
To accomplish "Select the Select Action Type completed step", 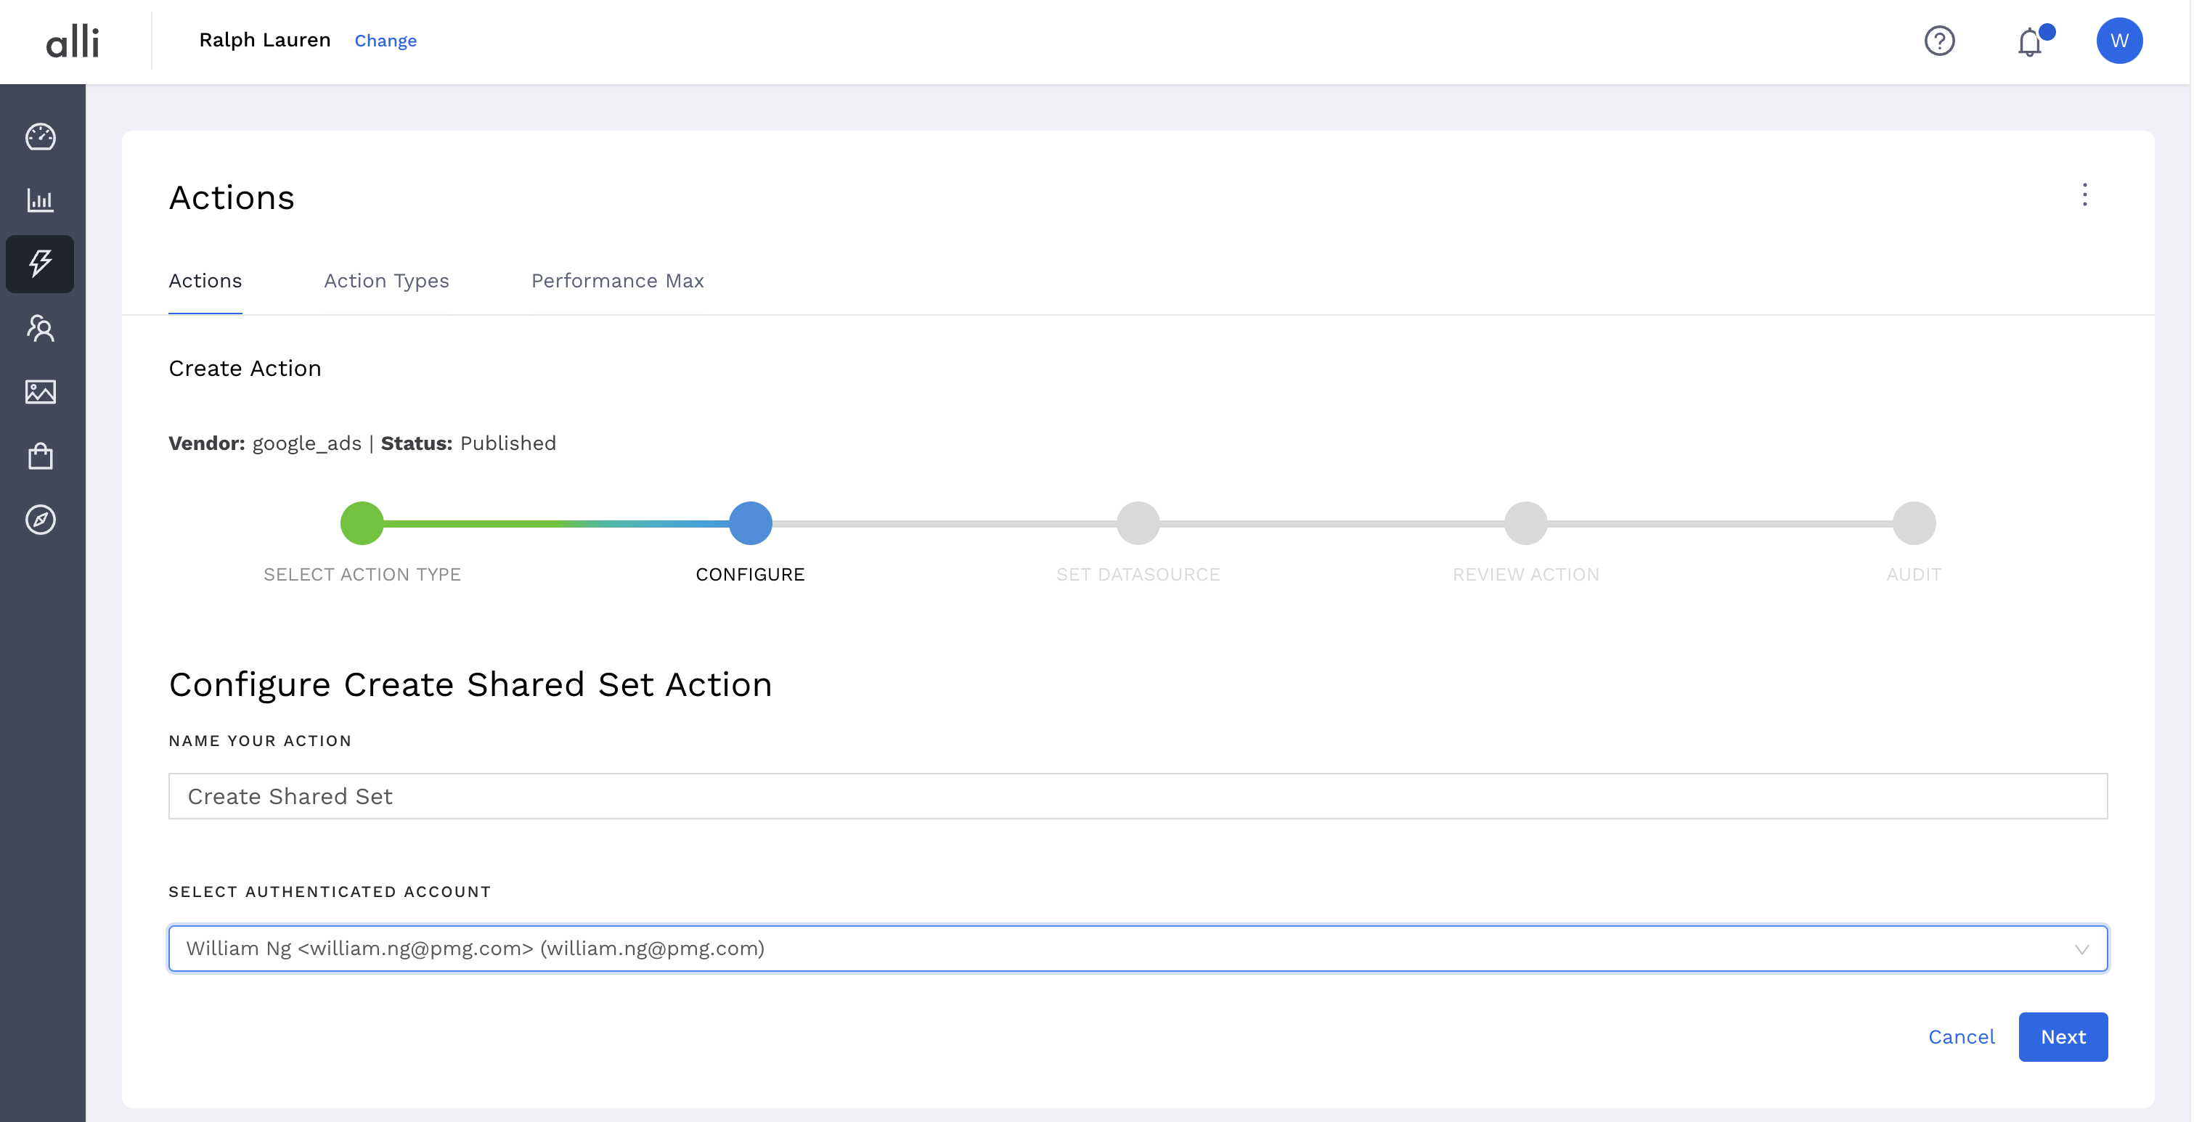I will click(362, 521).
